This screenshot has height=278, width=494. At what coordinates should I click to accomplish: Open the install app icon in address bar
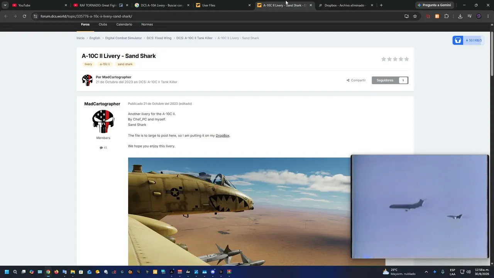click(406, 16)
